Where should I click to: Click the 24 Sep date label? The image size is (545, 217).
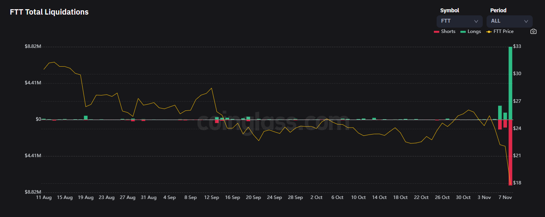274,197
